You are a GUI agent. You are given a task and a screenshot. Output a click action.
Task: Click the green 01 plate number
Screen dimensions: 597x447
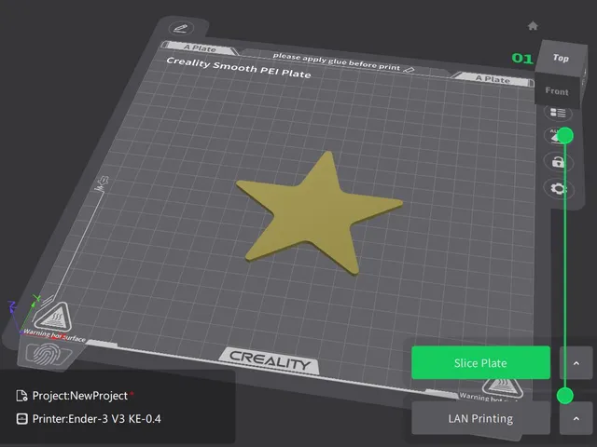pos(522,58)
